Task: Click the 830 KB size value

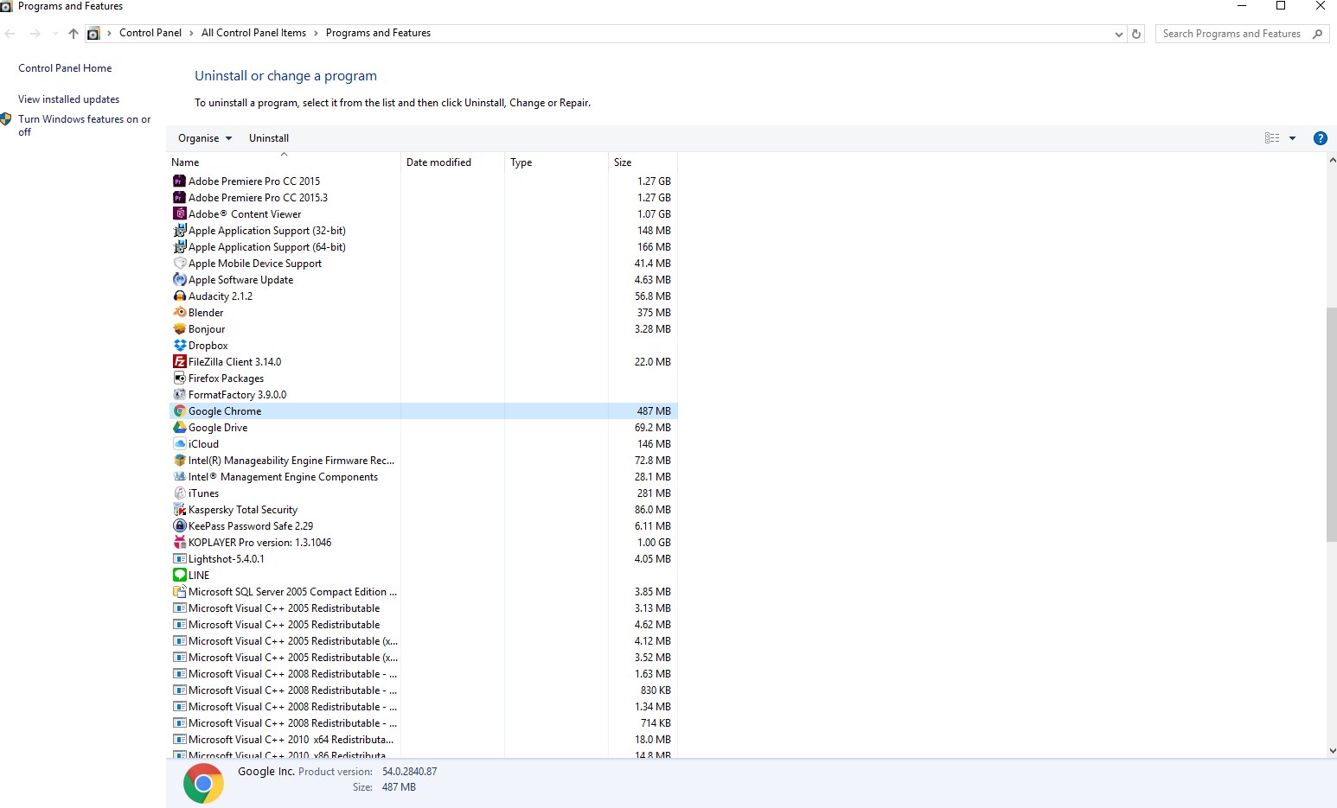Action: (x=656, y=690)
